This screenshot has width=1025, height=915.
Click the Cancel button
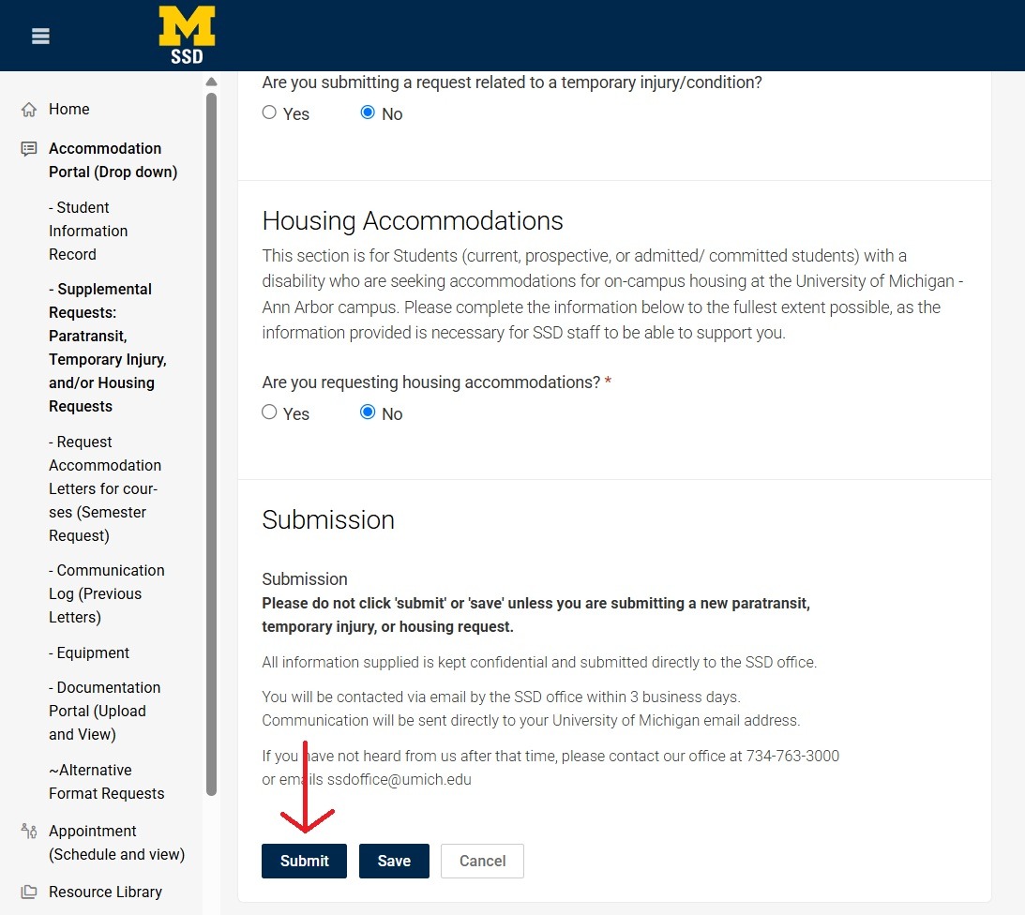pyautogui.click(x=482, y=861)
